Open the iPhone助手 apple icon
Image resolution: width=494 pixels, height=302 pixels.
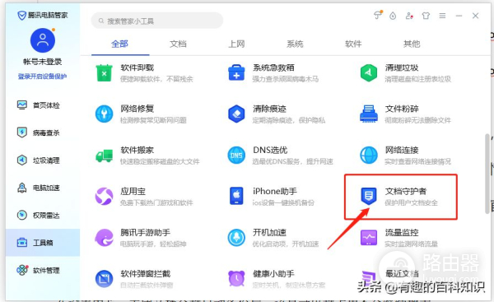tap(236, 196)
